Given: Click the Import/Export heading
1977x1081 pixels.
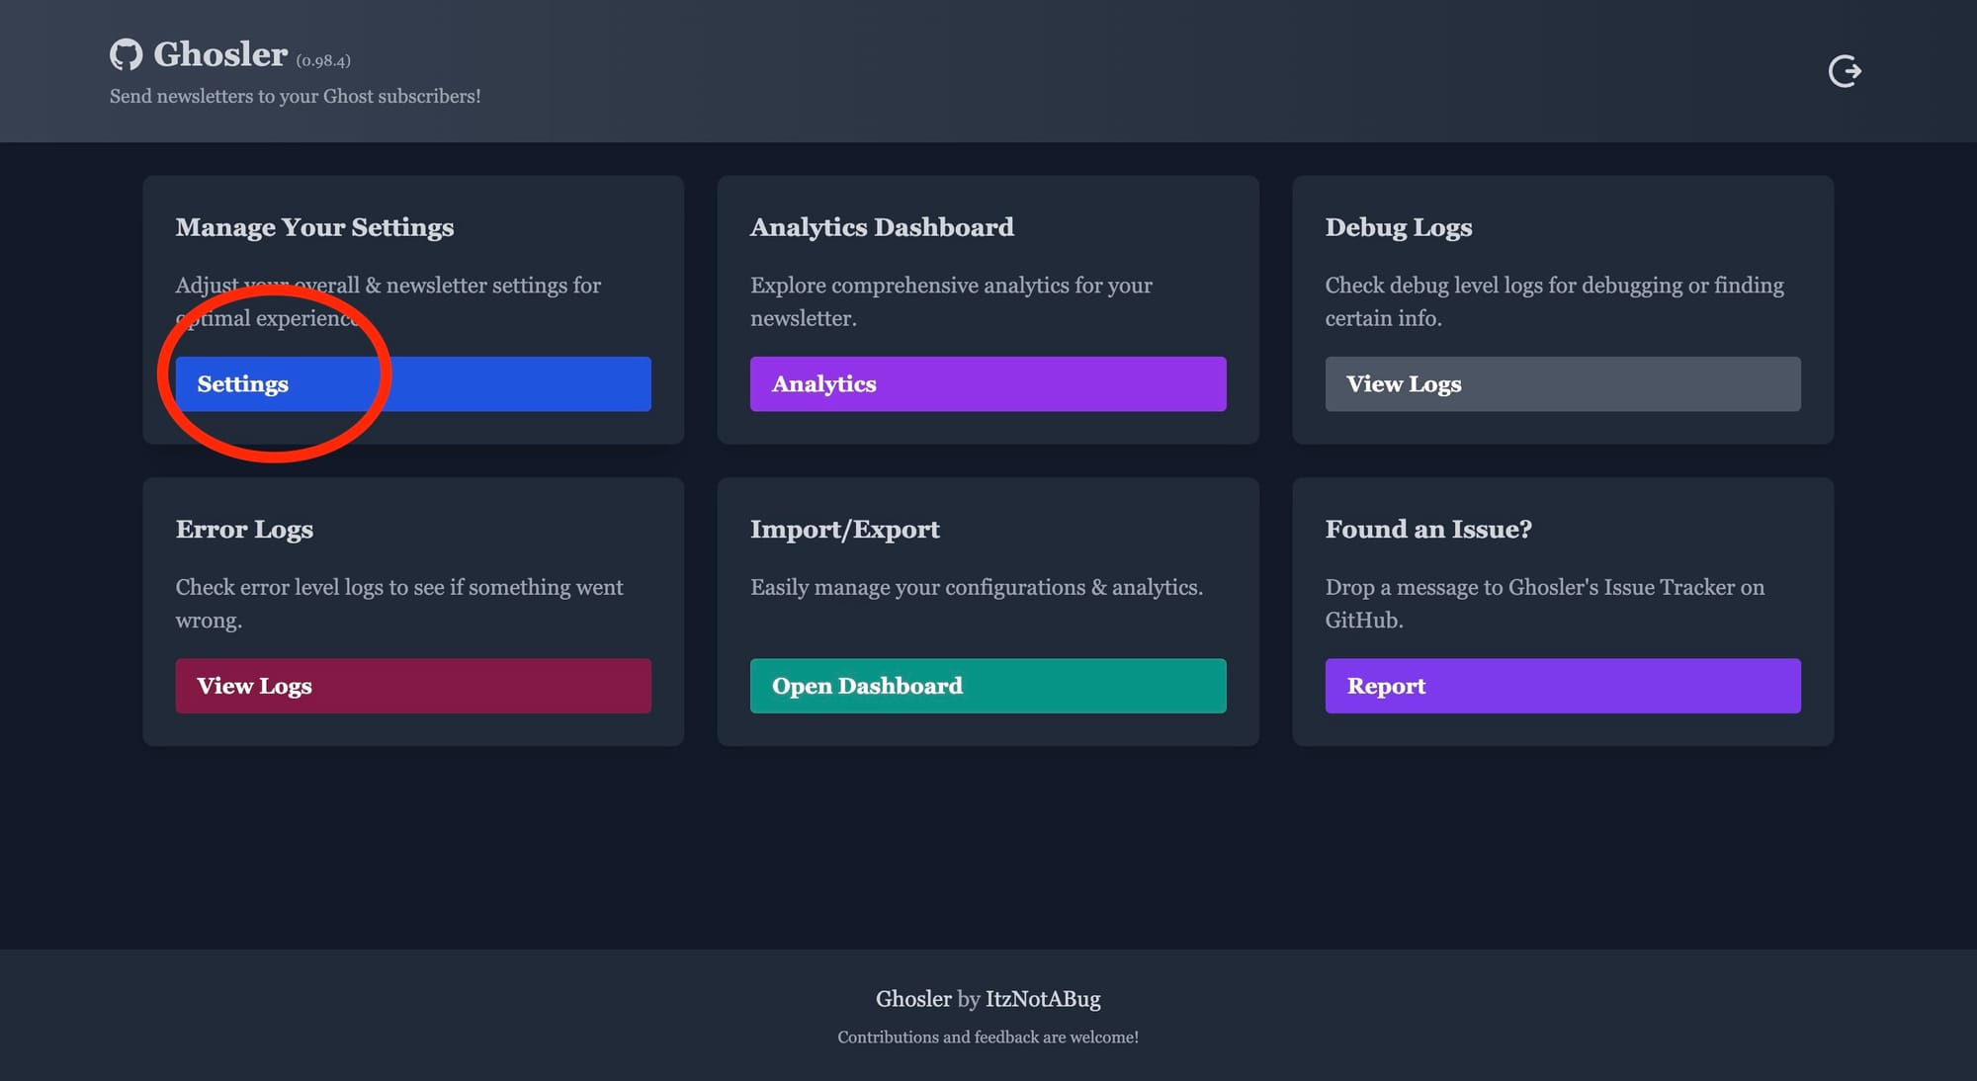Looking at the screenshot, I should (x=844, y=530).
